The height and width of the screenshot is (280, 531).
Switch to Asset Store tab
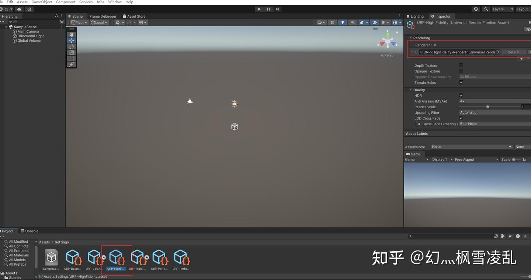[134, 16]
